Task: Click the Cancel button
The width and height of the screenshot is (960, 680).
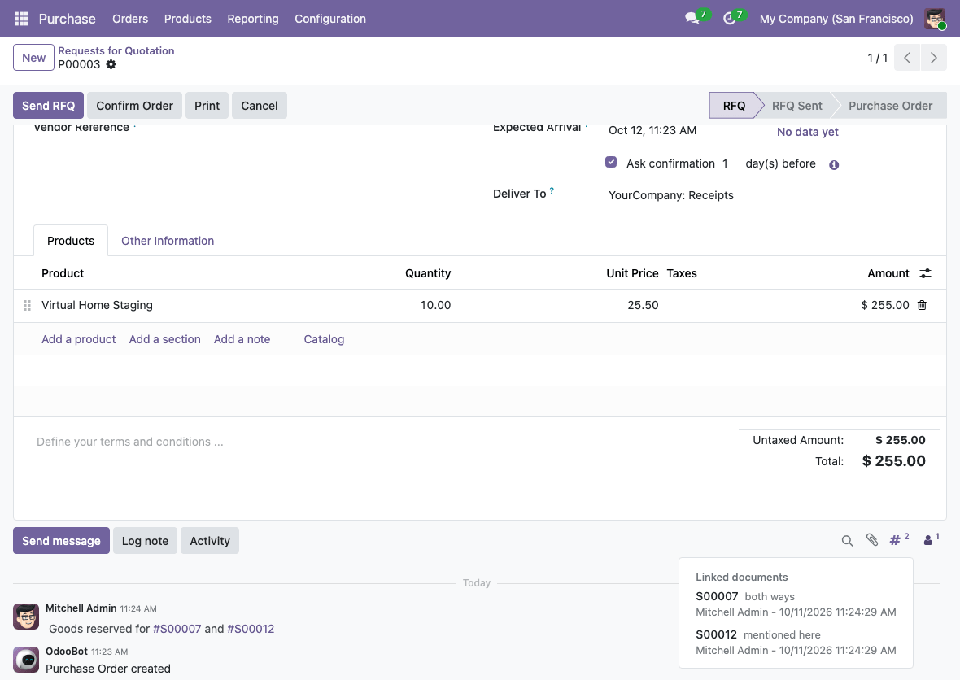Action: (x=260, y=106)
